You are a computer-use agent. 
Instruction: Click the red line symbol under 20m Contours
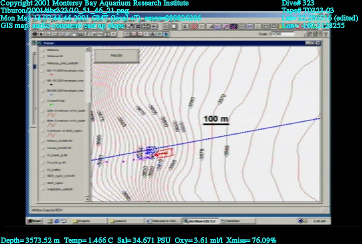52,115
